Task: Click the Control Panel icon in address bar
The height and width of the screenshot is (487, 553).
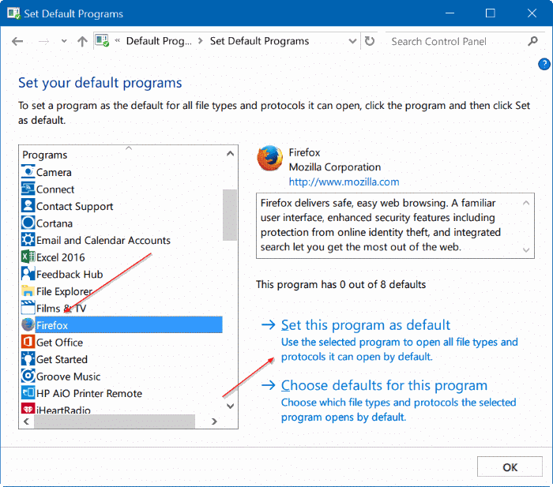Action: [102, 40]
